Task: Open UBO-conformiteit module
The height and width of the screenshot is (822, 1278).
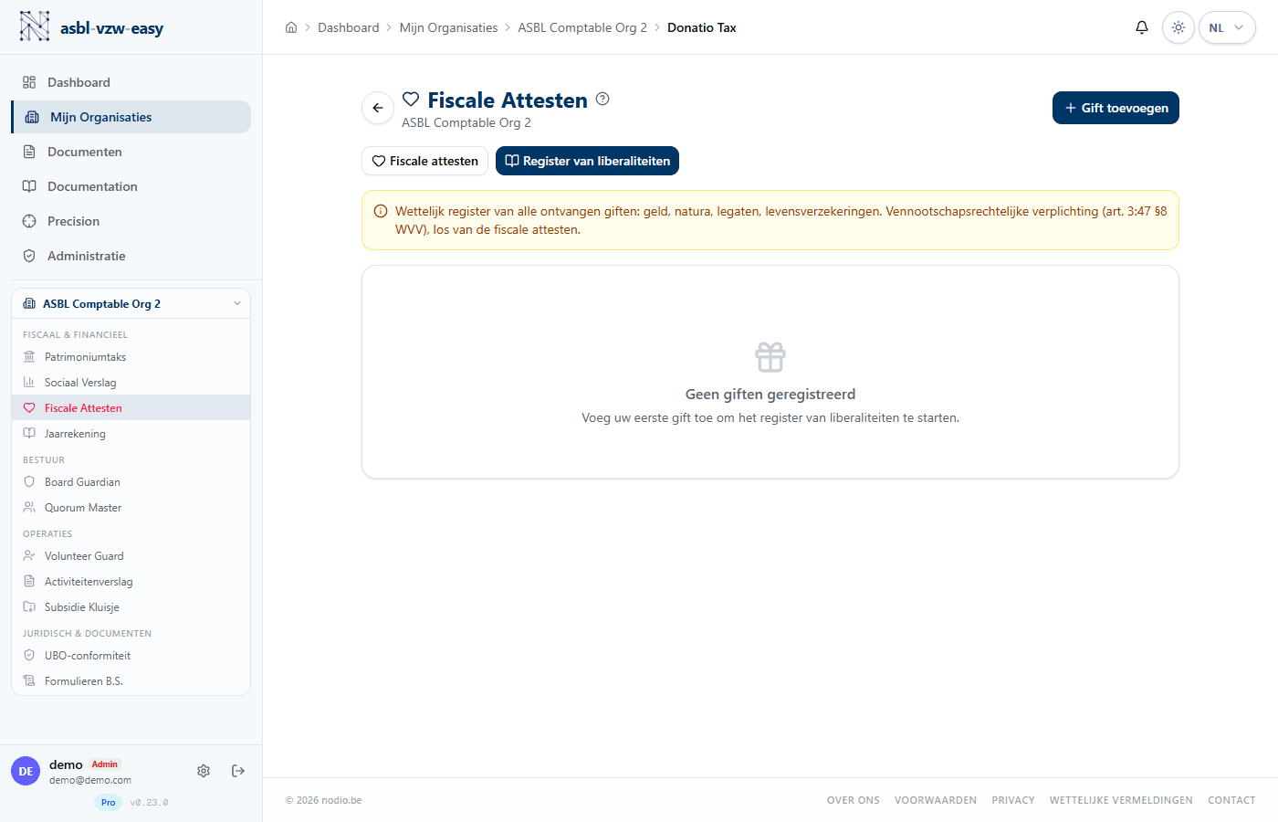Action: pos(131,656)
